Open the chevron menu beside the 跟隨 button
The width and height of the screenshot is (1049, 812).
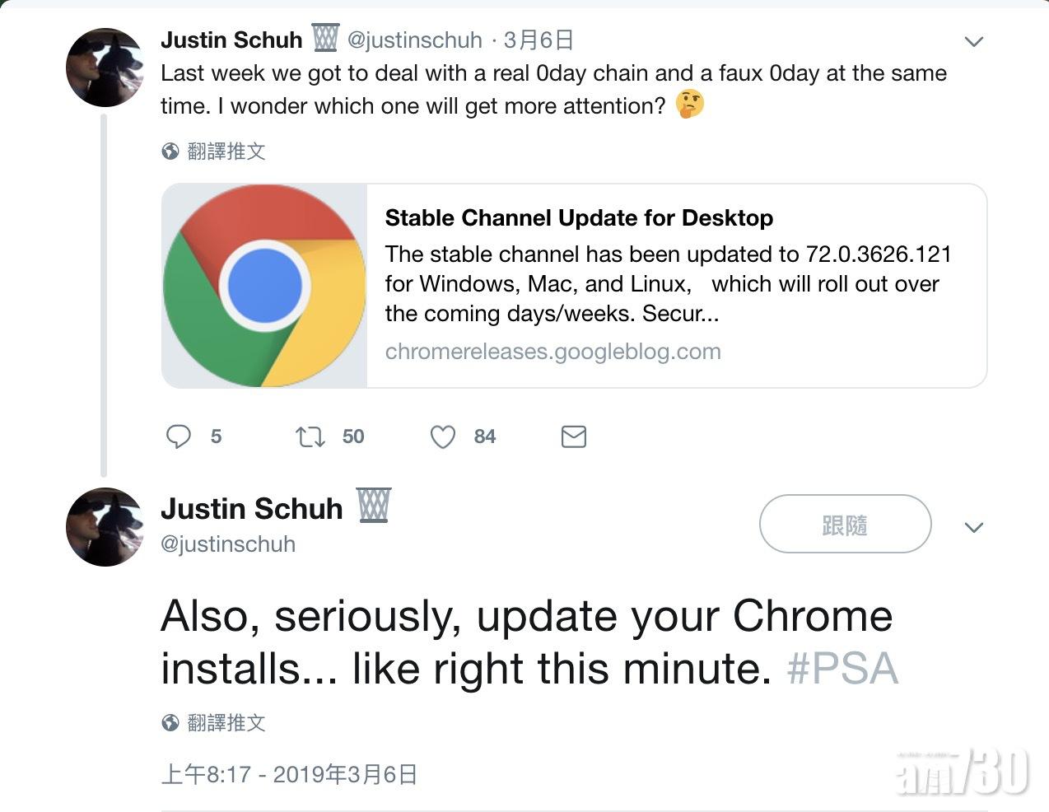974,527
